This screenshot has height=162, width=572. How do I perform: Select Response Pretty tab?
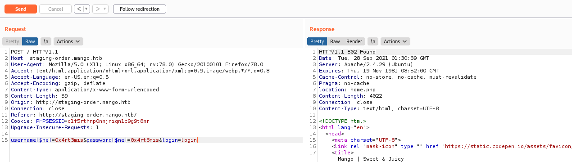click(x=317, y=41)
